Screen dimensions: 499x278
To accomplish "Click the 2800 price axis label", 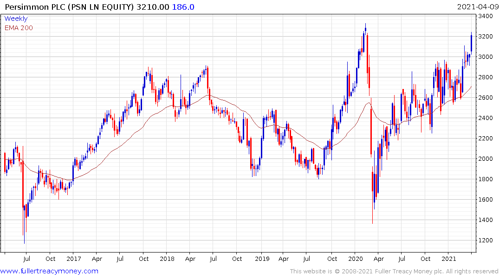I will click(486, 77).
